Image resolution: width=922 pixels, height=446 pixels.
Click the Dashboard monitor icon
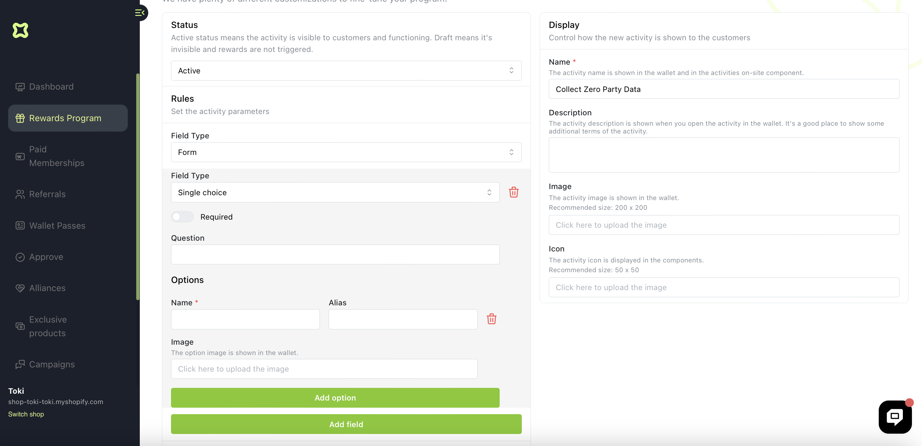20,87
